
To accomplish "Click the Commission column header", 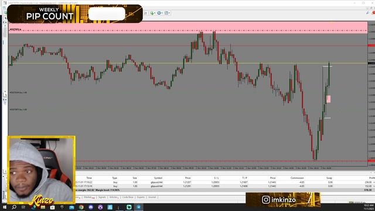I will [297, 178].
